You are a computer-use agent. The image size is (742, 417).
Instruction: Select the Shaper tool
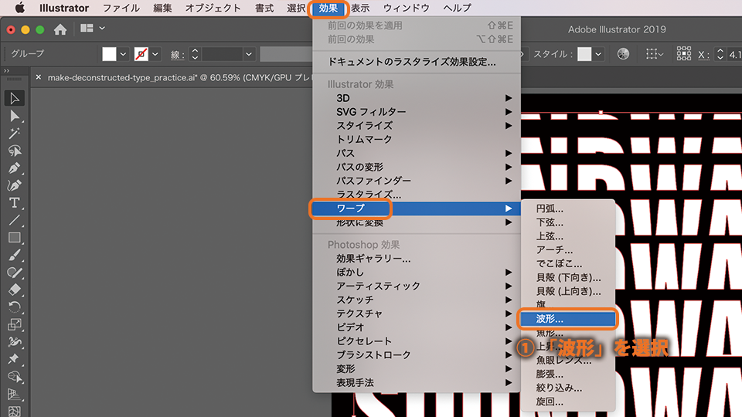coord(14,273)
